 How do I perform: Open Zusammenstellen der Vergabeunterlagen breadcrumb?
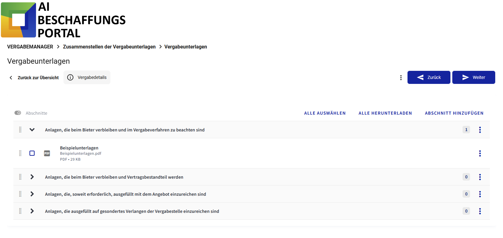pos(109,47)
